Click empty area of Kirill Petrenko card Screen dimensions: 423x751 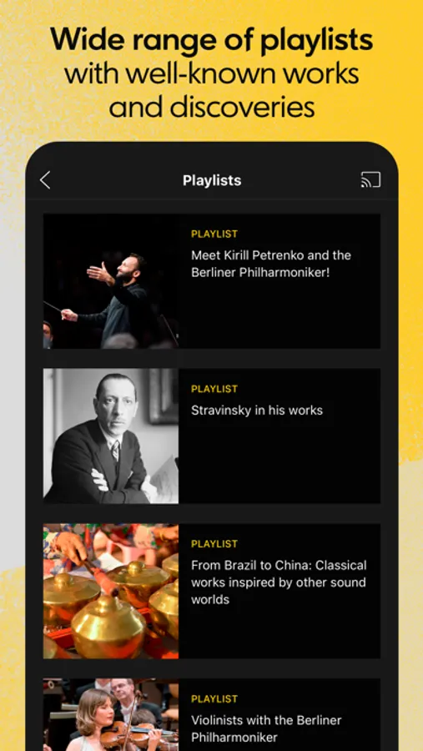click(x=279, y=316)
